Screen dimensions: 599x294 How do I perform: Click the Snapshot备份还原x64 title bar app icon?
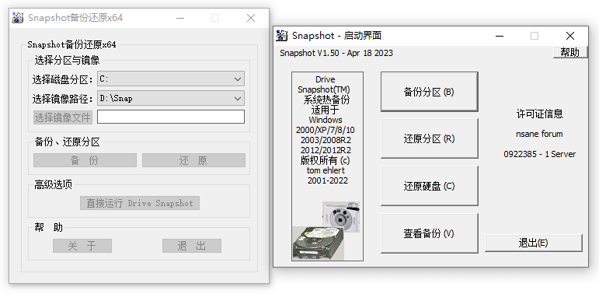point(18,18)
